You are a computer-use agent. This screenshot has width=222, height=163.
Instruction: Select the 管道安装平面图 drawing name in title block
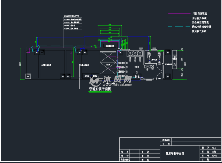click(x=175, y=153)
